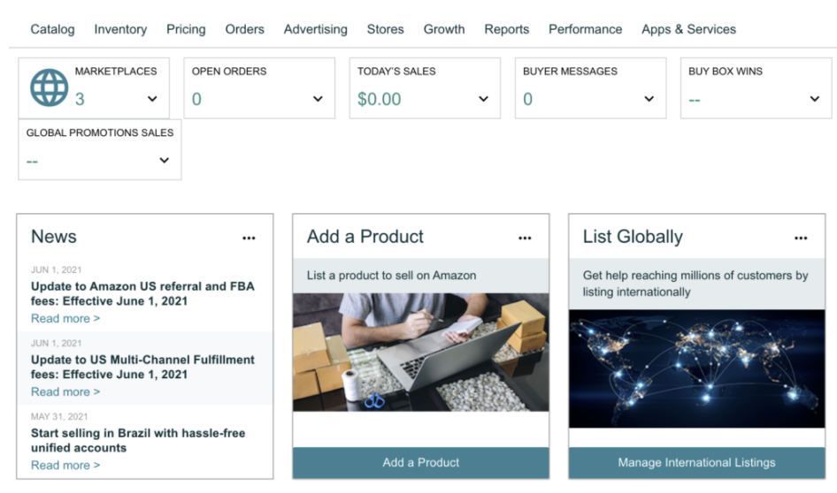Open the Amazon US referral and FBA fees headline
Screen dimensions: 837x493
coord(142,293)
